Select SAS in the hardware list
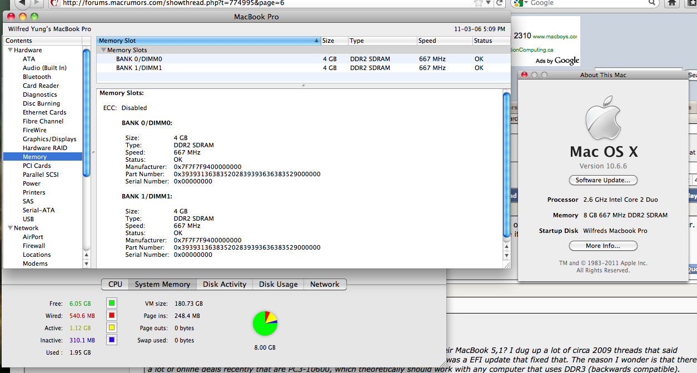The height and width of the screenshot is (373, 697). (28, 201)
